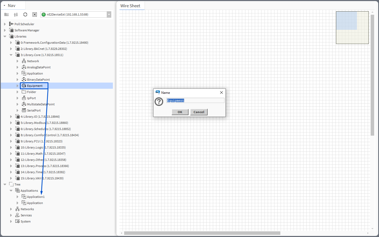The image size is (379, 237).
Task: Click the Poll Scheduler icon
Action: [11, 24]
